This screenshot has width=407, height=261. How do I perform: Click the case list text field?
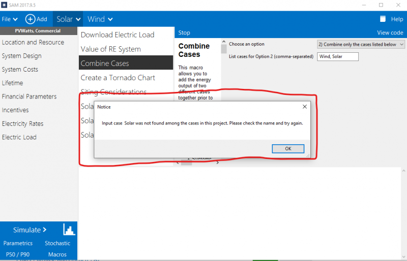pos(337,56)
